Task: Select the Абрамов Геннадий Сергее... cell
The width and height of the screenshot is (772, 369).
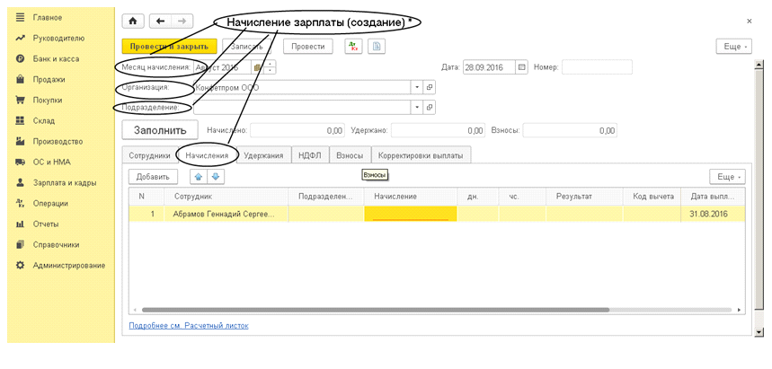Action: pyautogui.click(x=226, y=214)
